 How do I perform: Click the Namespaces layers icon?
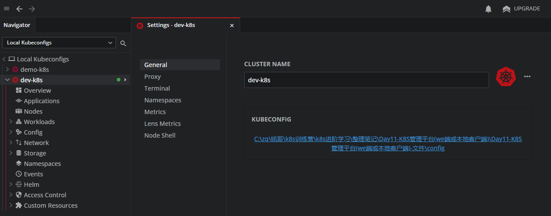pos(19,163)
